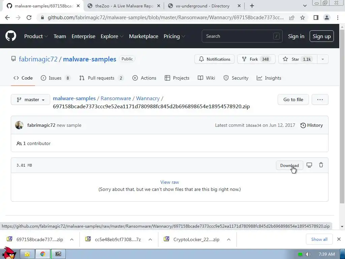Screen dimensions: 345x259
Task: Open Chrome side panel
Action: [x=316, y=18]
